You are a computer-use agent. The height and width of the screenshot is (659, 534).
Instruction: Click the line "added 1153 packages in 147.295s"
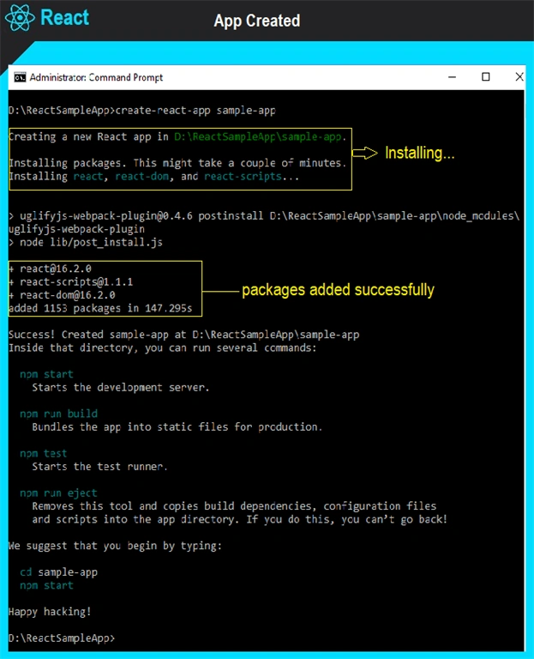coord(100,309)
